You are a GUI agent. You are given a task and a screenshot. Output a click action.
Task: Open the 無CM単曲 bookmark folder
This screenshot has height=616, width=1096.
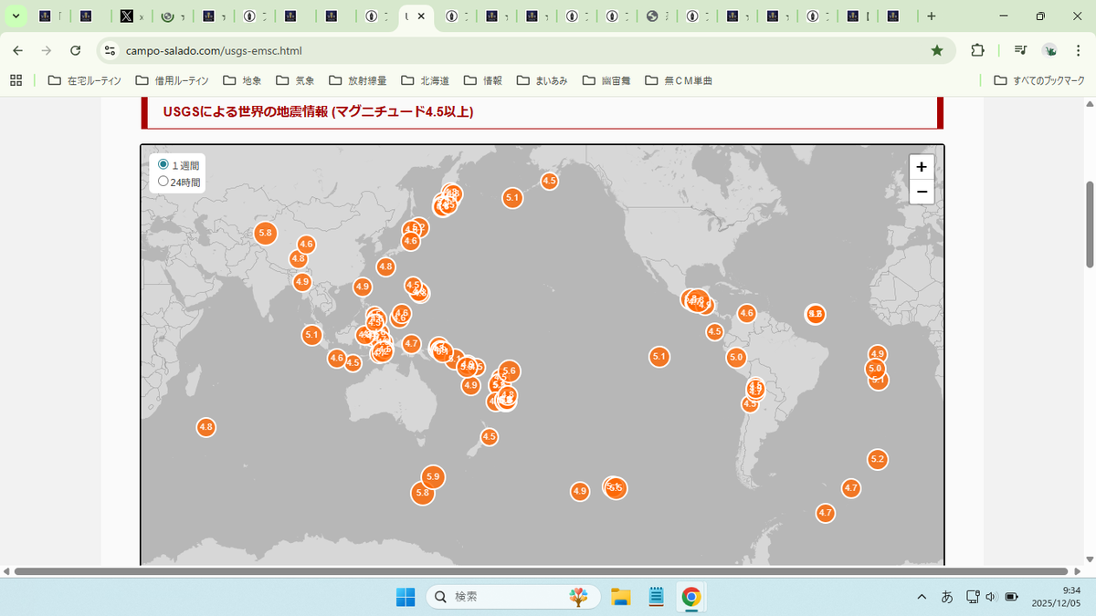coord(679,80)
